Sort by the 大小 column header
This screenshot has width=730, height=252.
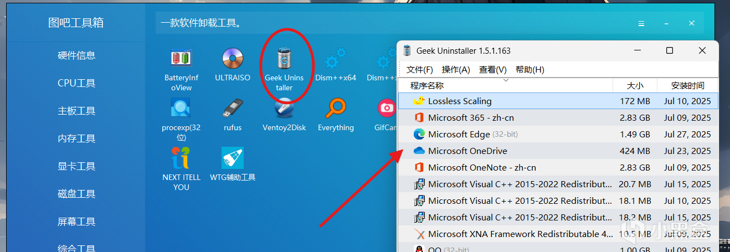(x=635, y=85)
